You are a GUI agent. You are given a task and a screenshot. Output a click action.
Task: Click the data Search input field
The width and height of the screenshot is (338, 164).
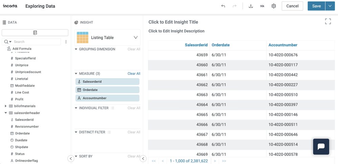(x=36, y=42)
